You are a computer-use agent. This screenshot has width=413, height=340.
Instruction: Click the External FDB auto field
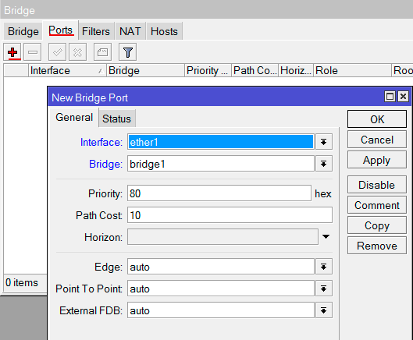click(x=221, y=310)
